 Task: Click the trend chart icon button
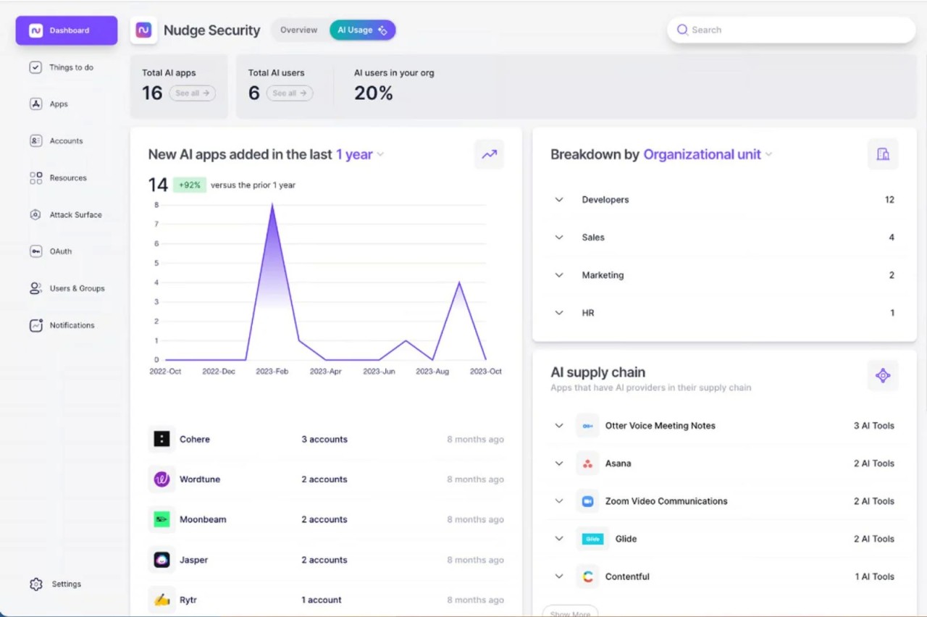pos(490,154)
